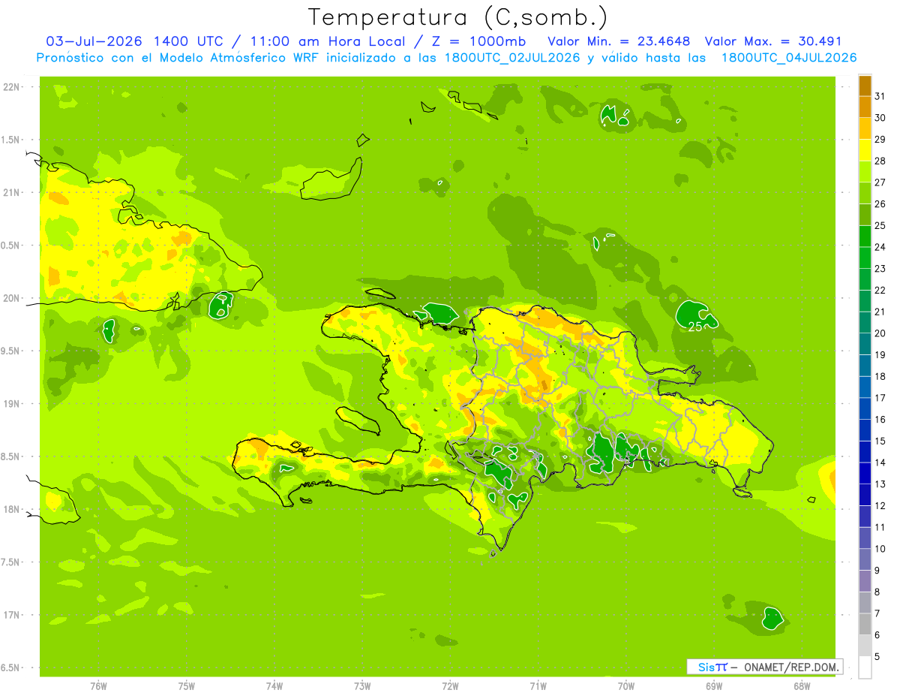Click the '27' legend scale number

(x=880, y=182)
